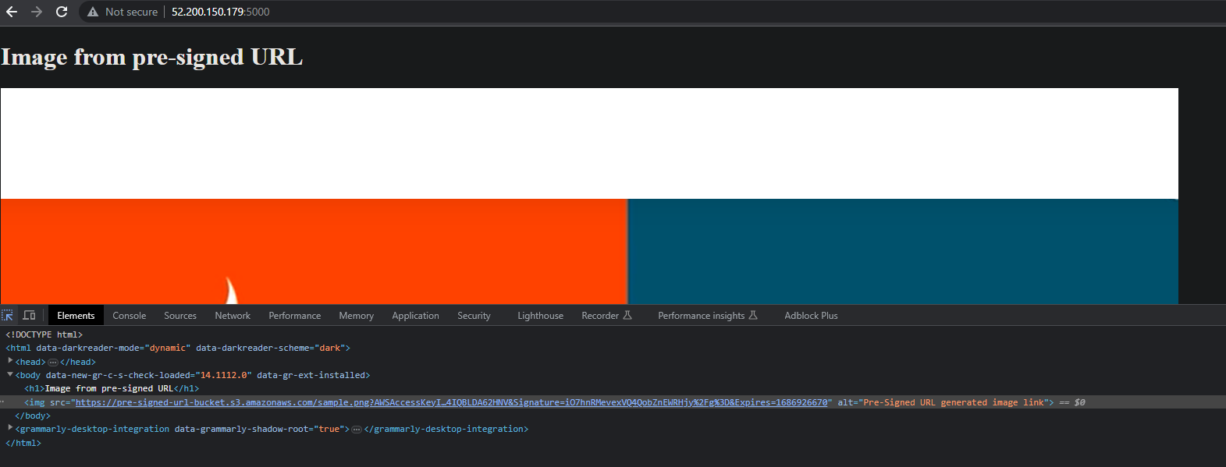The image size is (1226, 467).
Task: Open the Adblock Plus tab
Action: click(x=811, y=316)
